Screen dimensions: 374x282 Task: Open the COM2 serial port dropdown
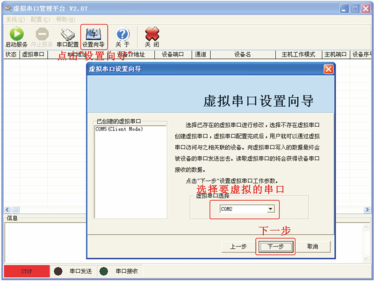(x=271, y=209)
